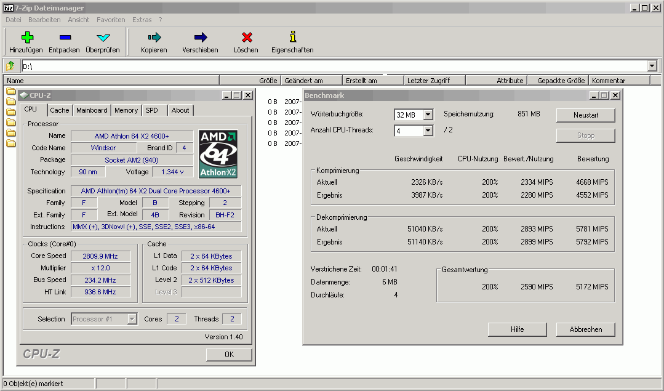Click the Hilfe button in Benchmark
This screenshot has height=391, width=664.
(x=517, y=329)
